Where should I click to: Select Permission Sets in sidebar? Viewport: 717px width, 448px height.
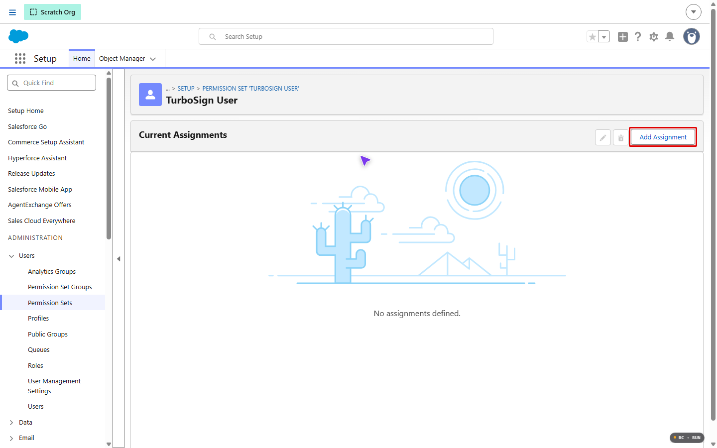tap(50, 303)
